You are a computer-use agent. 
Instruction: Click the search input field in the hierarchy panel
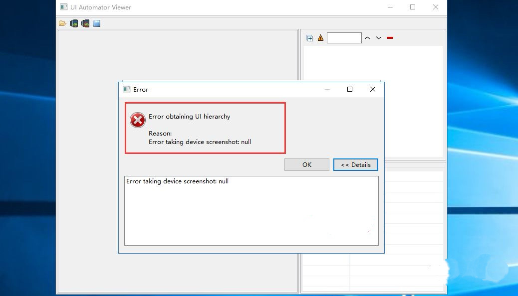point(344,38)
